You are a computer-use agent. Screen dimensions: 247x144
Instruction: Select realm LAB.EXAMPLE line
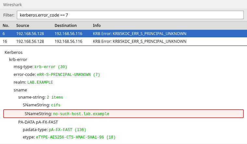pyautogui.click(x=33, y=82)
